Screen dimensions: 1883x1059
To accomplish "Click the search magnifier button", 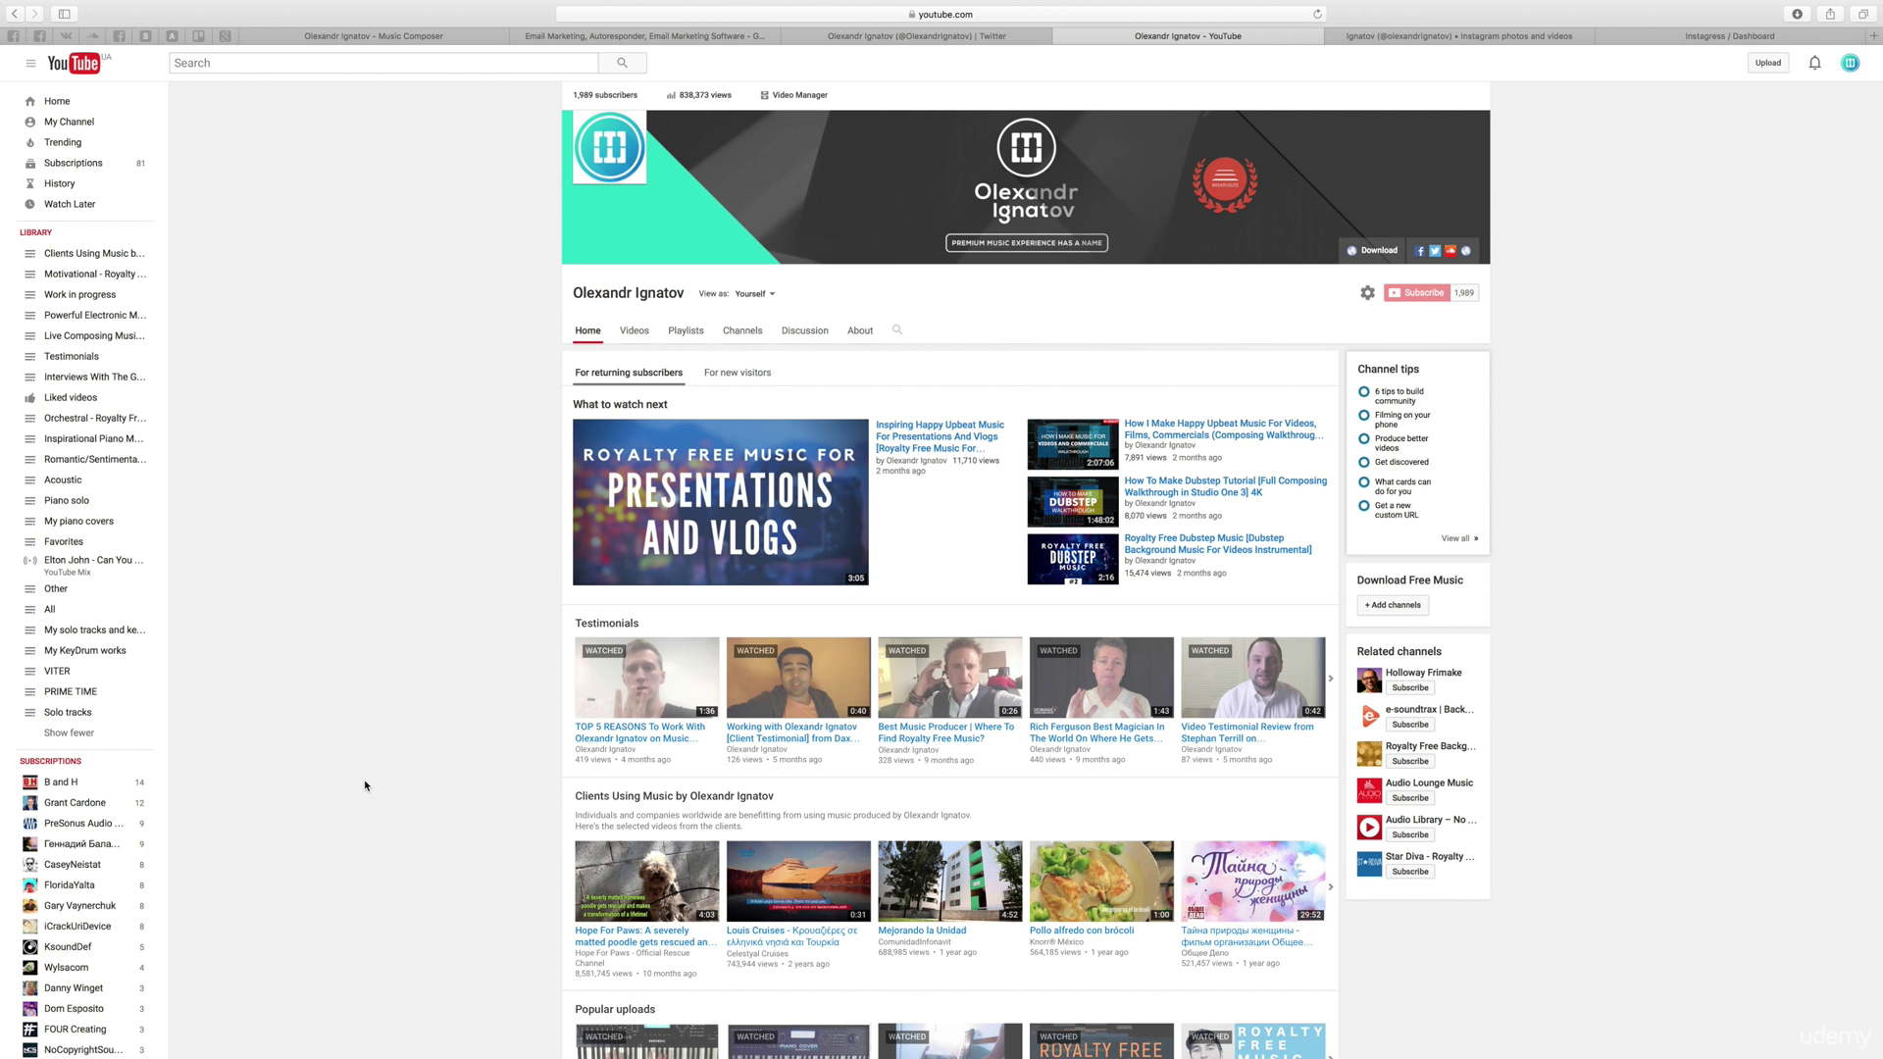I will [622, 63].
